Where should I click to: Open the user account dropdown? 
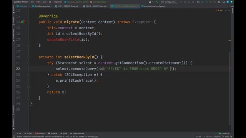pos(151,2)
